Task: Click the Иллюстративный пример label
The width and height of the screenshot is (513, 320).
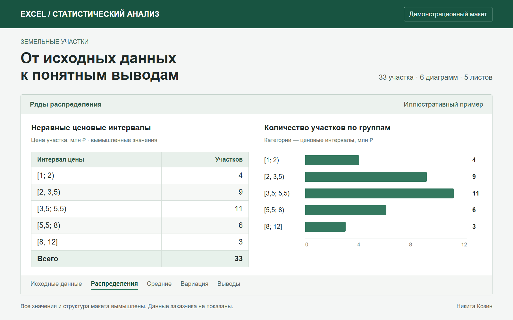Action: [443, 104]
